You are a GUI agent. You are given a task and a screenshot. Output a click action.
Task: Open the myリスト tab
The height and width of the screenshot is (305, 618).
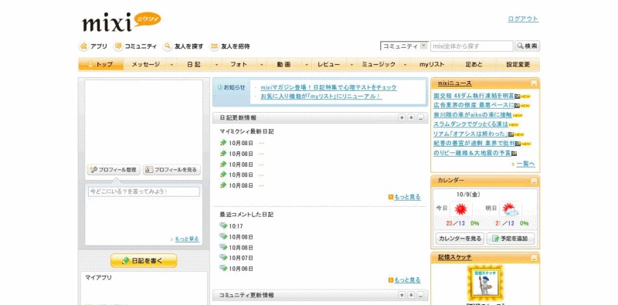432,65
